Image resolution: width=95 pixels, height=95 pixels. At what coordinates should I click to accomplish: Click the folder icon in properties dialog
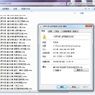[44, 37]
